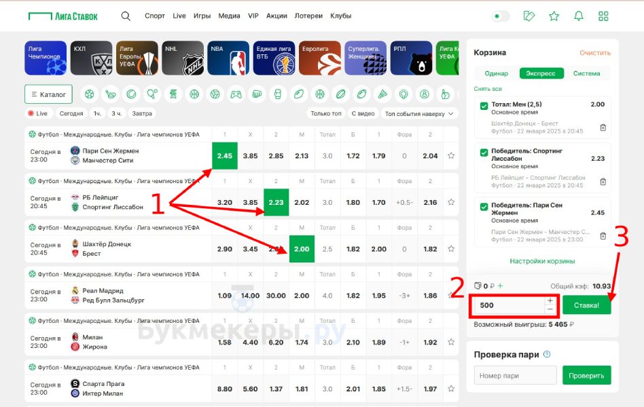Uncheck the Победитель: Пари Сен Жермен checkbox
644x407 pixels.
(x=484, y=207)
